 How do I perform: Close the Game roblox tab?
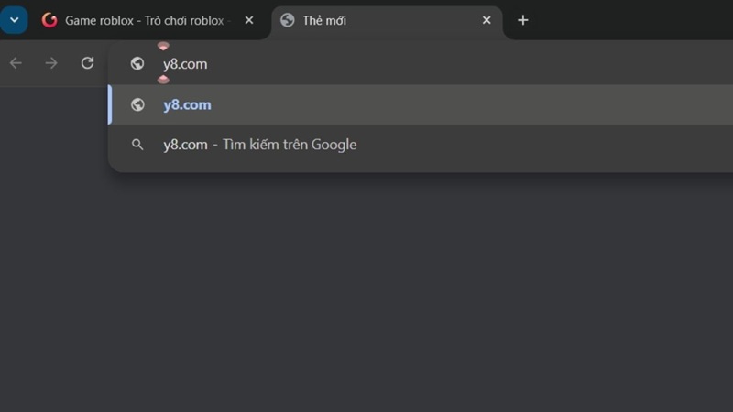[249, 20]
